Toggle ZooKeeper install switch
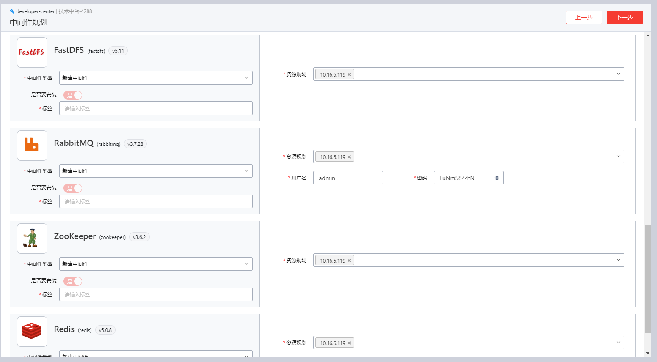 pos(73,281)
